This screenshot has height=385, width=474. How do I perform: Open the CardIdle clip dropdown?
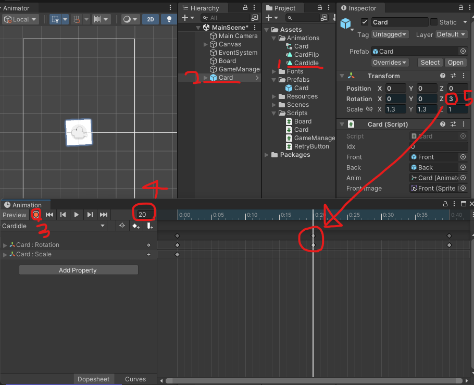(x=54, y=226)
